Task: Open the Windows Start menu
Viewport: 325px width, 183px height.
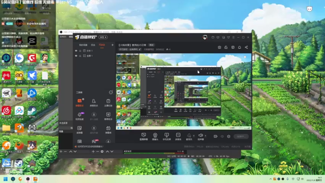Action: [6, 179]
